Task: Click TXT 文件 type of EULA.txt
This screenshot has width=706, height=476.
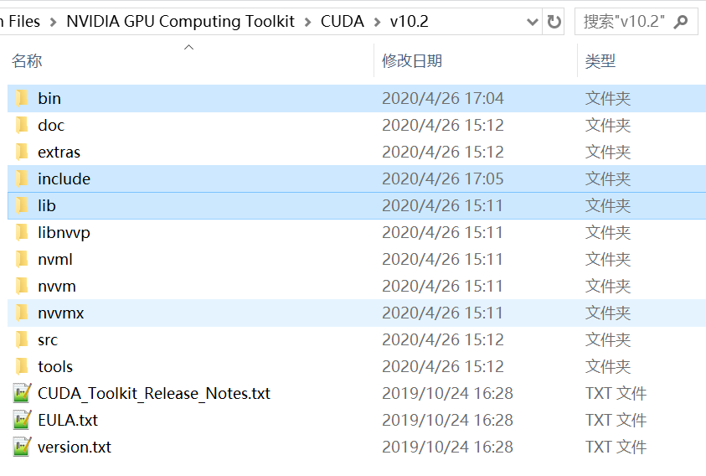Action: pyautogui.click(x=616, y=420)
